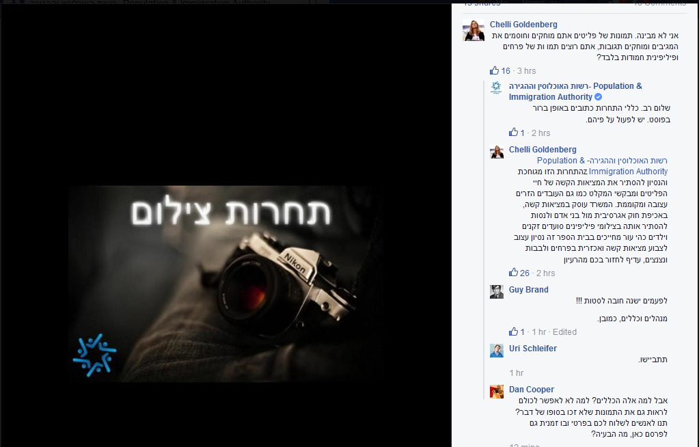Click the 3 hrs timestamp on first comment
The image size is (699, 447).
coord(527,71)
